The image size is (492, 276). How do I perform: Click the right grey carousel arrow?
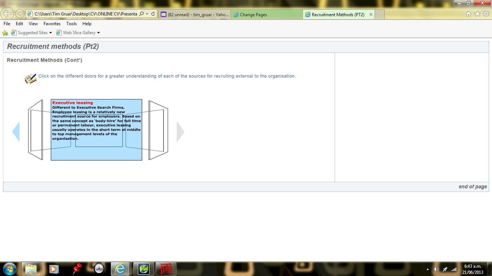tap(180, 132)
